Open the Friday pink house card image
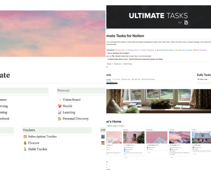The image size is (211, 170). click(201, 137)
